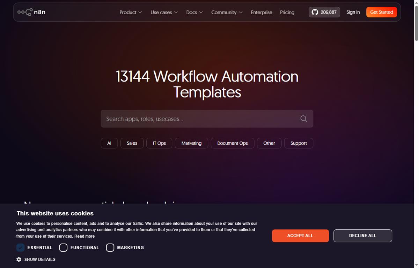This screenshot has height=268, width=419.
Task: Choose the Other category filter
Action: (x=269, y=143)
